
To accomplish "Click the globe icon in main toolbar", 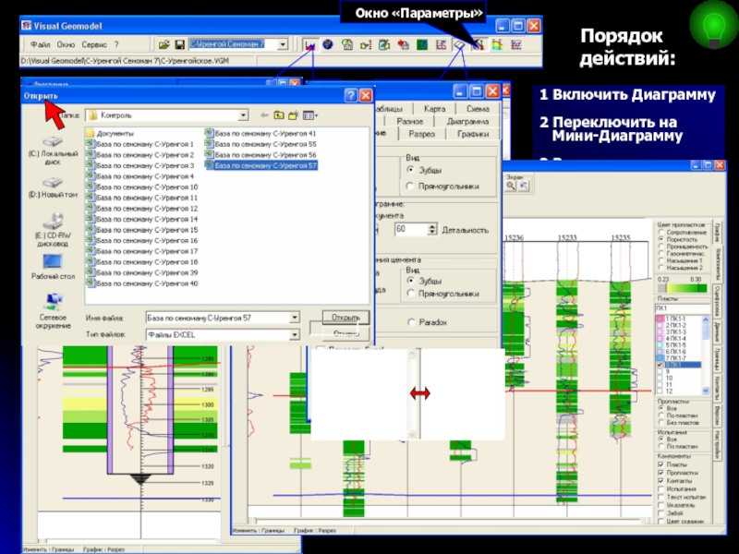I will [x=328, y=43].
